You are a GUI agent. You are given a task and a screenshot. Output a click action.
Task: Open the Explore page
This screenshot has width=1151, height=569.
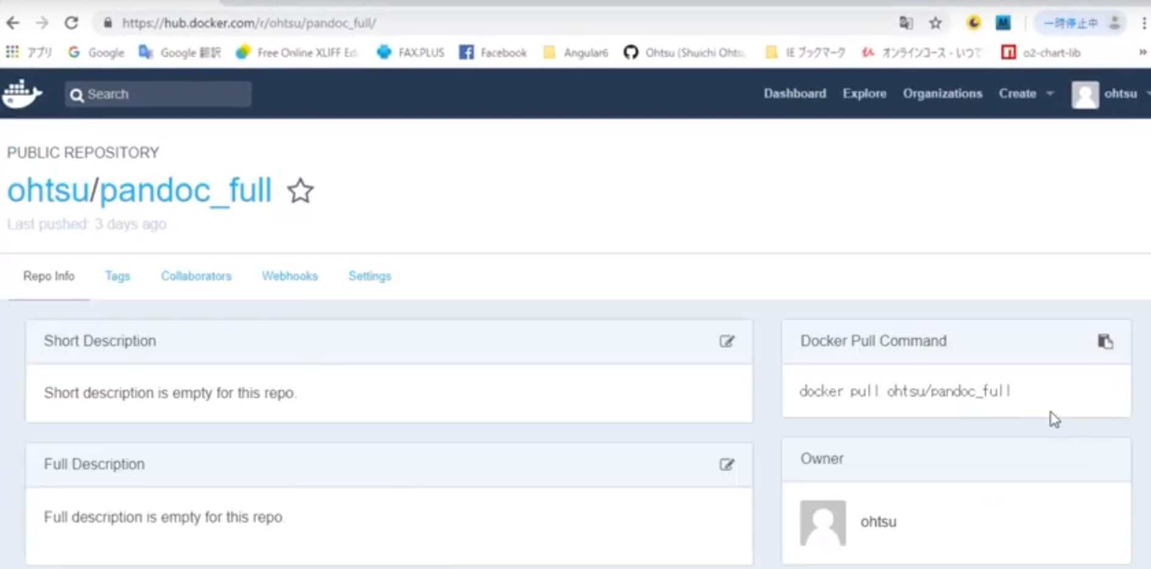864,94
